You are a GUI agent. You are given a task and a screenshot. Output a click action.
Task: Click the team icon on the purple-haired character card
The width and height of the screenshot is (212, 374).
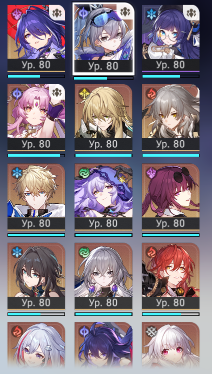[x=57, y=13]
